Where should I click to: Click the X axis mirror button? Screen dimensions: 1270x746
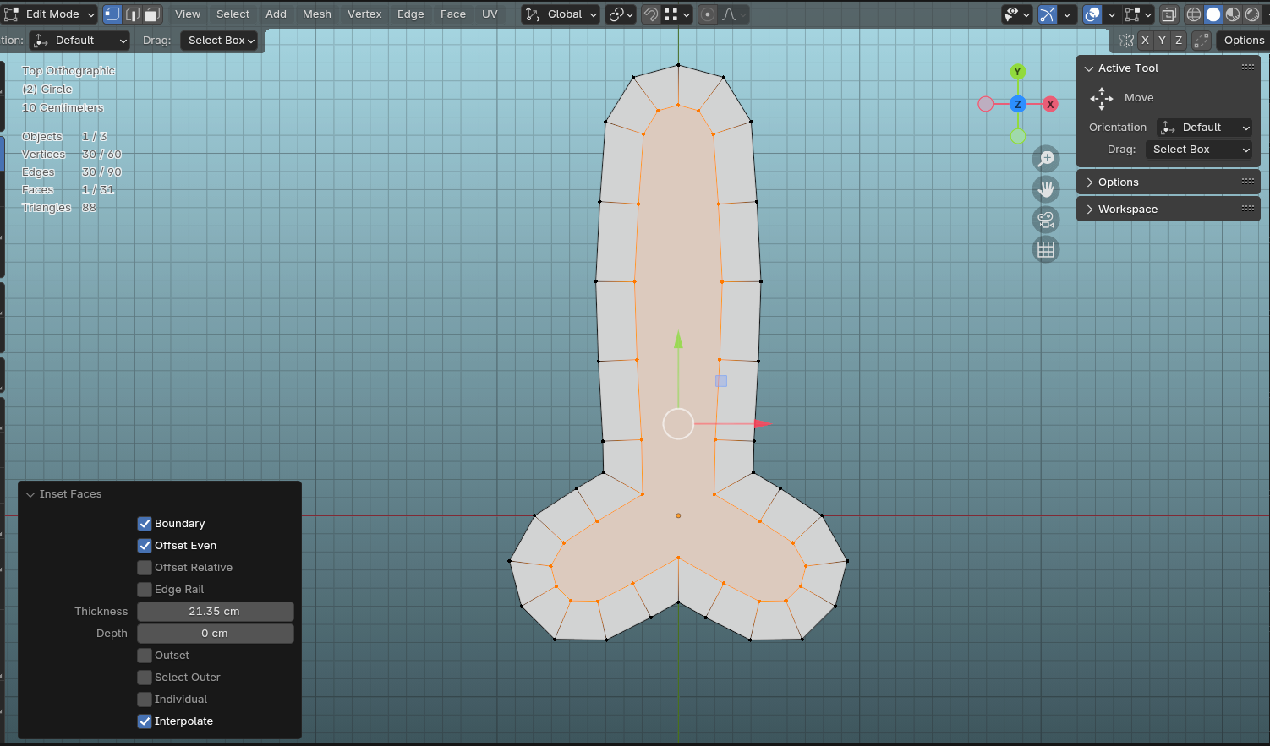coord(1145,41)
